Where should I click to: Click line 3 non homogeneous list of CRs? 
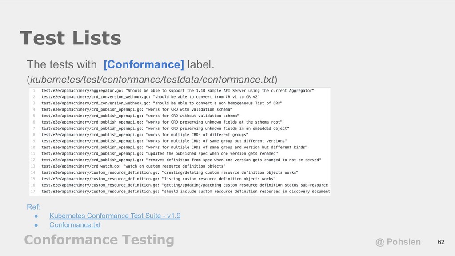tap(162, 103)
